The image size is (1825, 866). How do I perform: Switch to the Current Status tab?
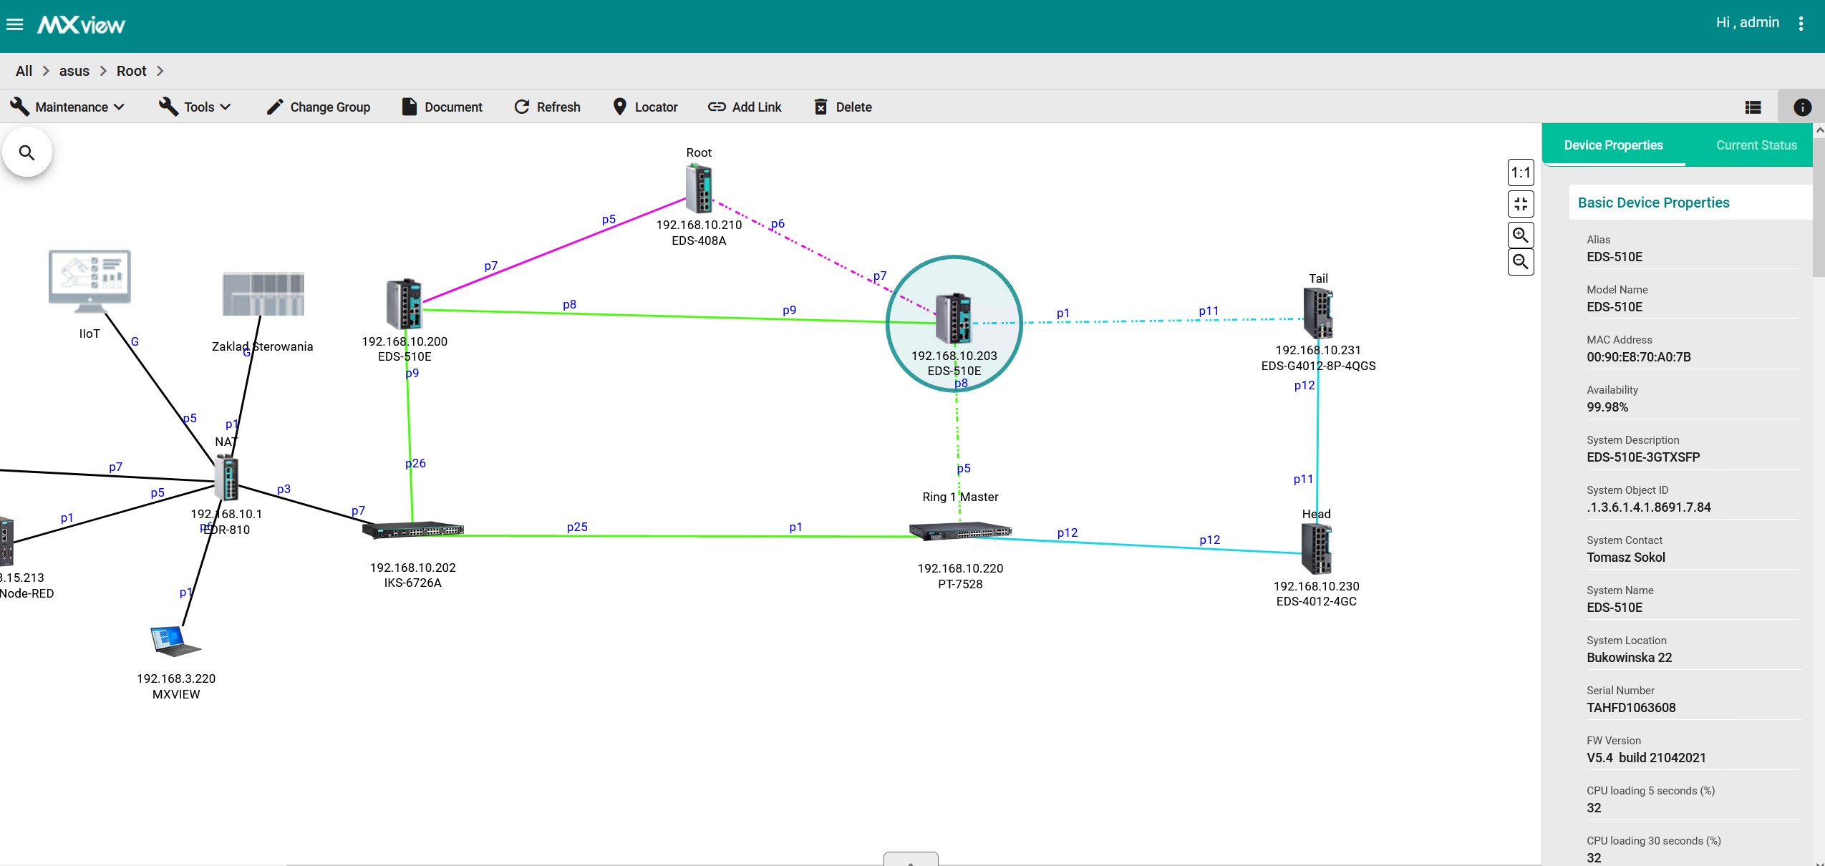pyautogui.click(x=1756, y=145)
